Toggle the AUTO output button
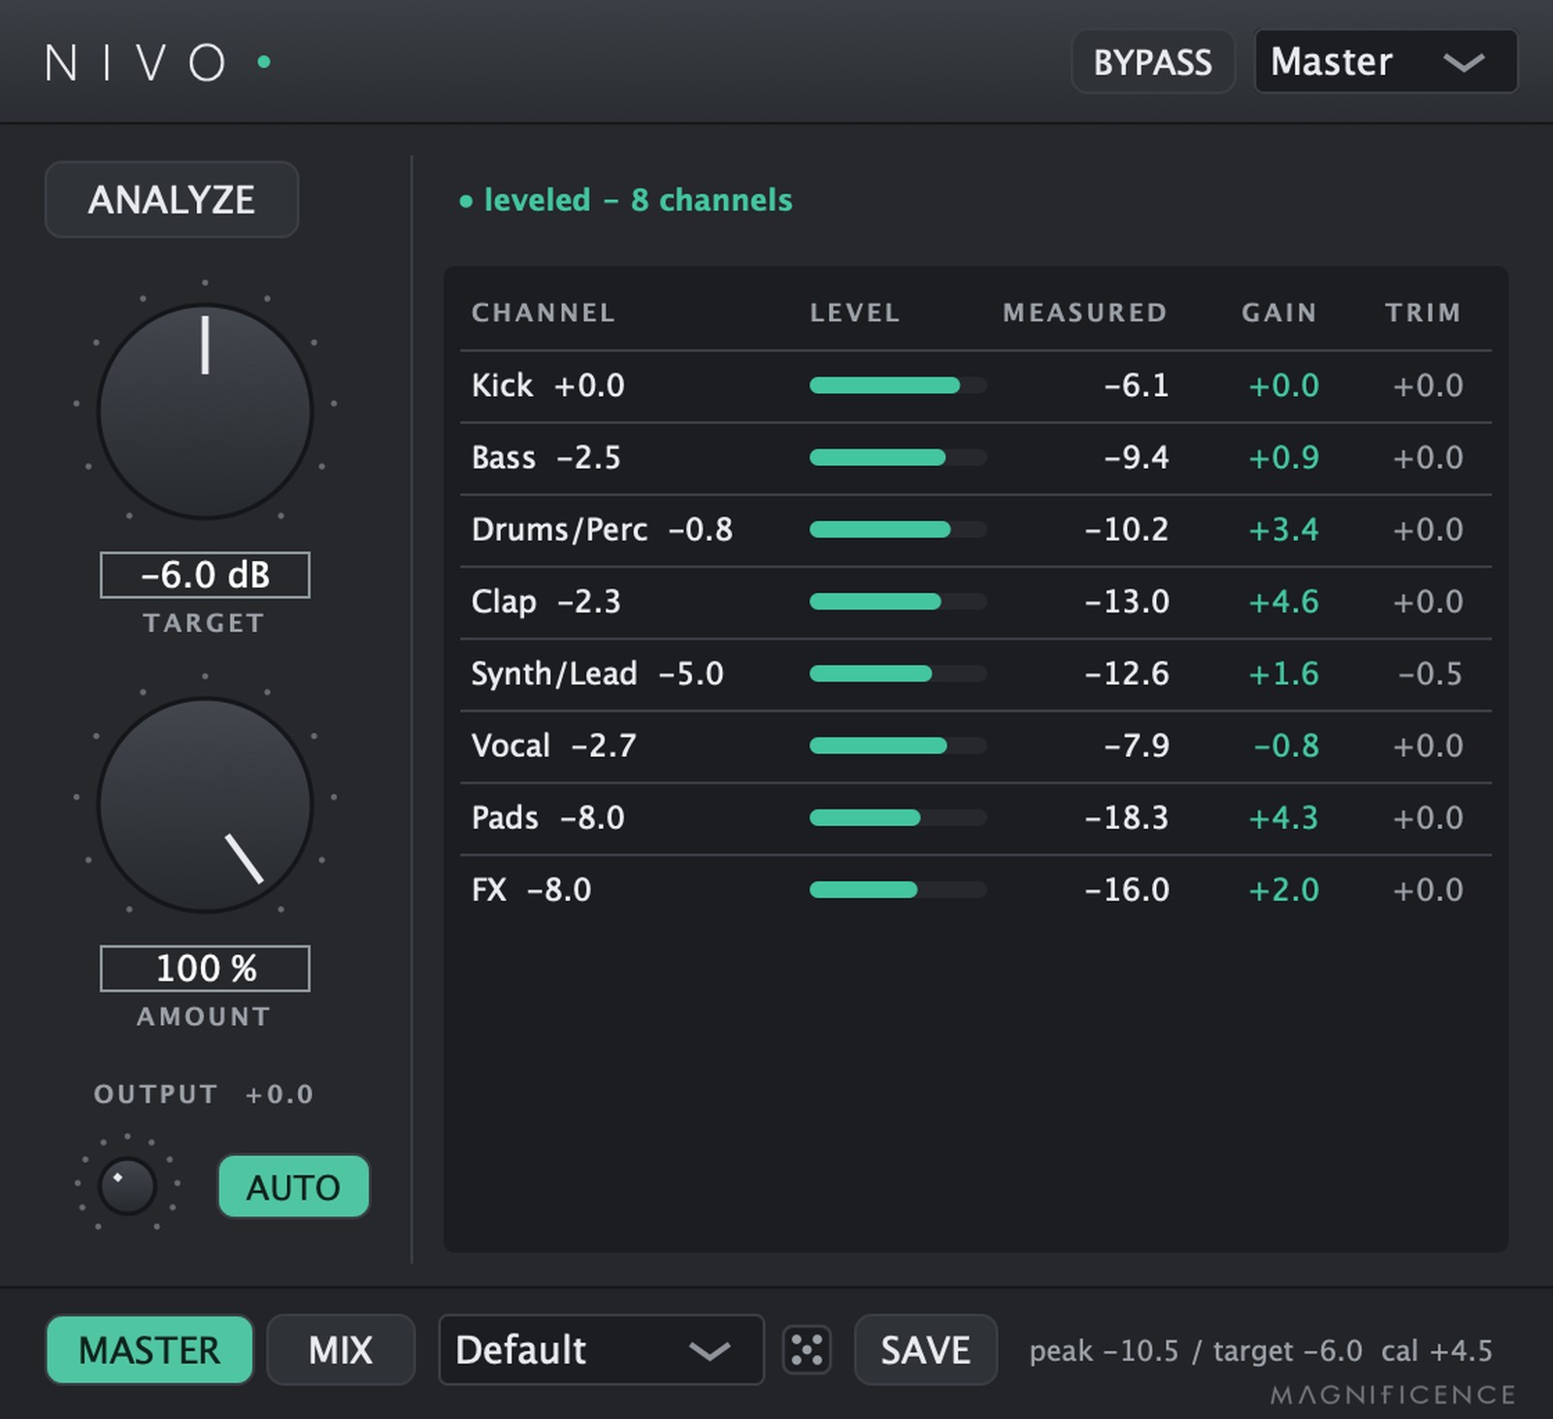1553x1419 pixels. pos(293,1186)
